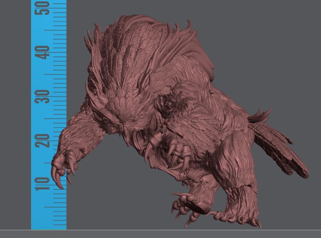Click the 20 mark on the blue ruler

(44, 140)
